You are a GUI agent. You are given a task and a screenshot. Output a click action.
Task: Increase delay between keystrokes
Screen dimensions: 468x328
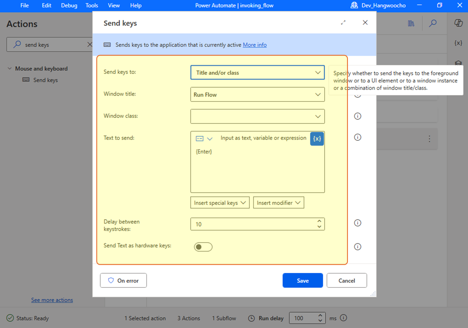319,221
